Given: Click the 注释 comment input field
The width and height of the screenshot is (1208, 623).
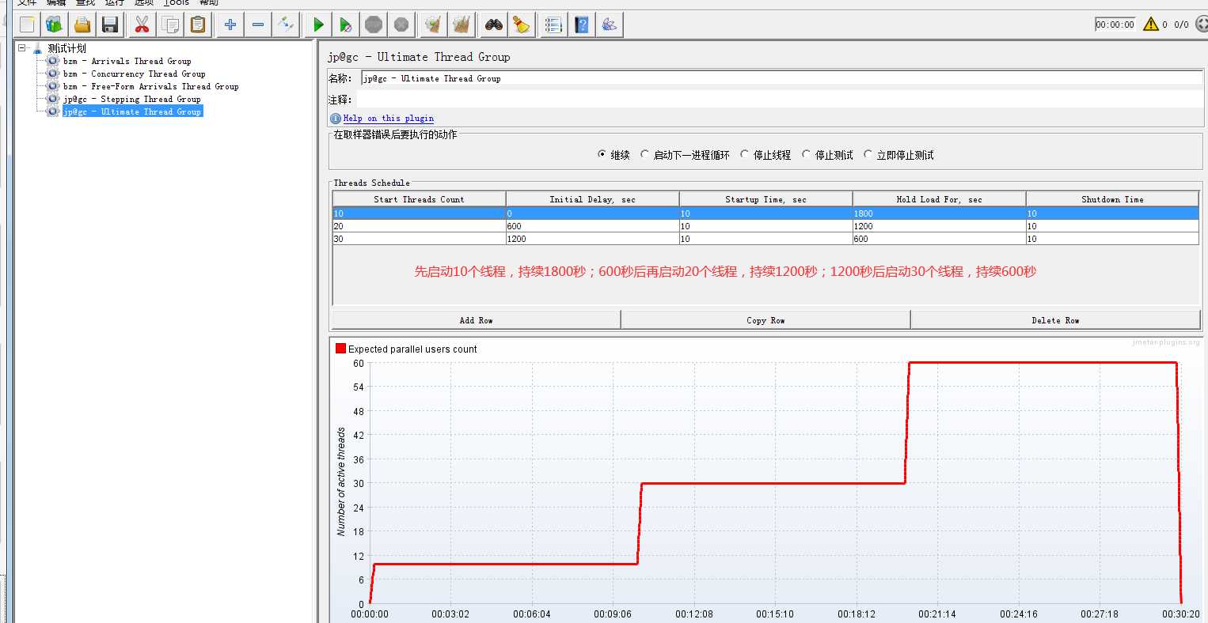Looking at the screenshot, I should [x=780, y=100].
